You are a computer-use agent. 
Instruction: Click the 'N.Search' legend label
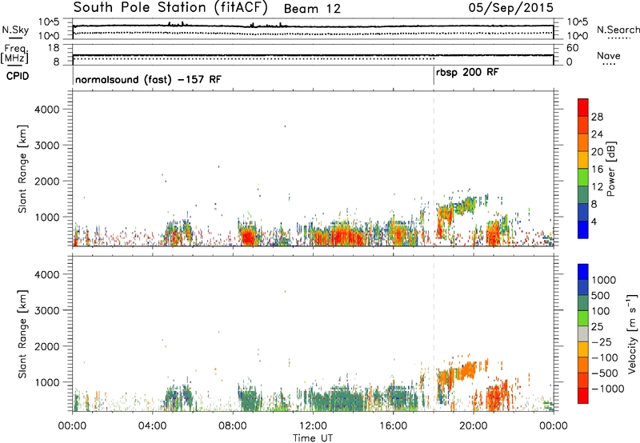pyautogui.click(x=618, y=30)
